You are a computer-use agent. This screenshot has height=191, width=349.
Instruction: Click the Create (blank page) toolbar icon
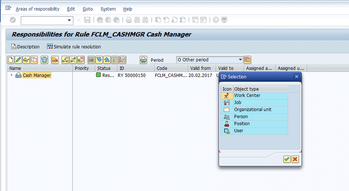(x=11, y=60)
